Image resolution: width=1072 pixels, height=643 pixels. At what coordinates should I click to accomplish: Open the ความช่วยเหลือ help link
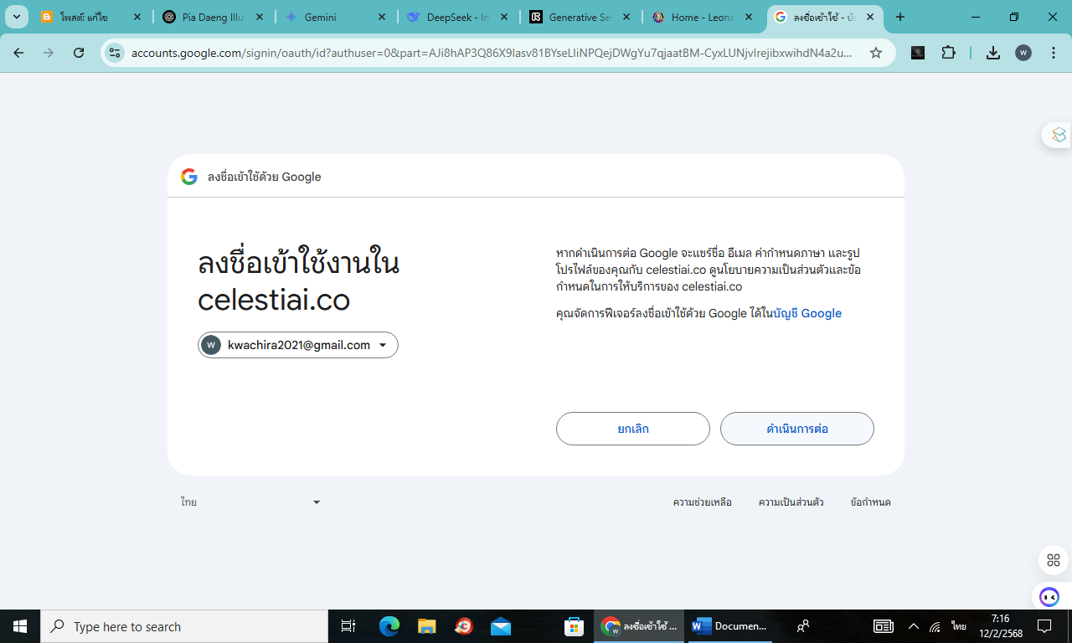coord(703,502)
